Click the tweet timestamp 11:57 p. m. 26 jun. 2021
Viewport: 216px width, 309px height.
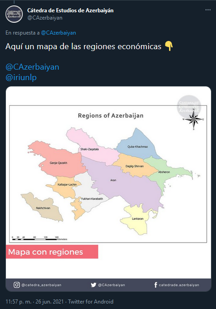(x=35, y=302)
